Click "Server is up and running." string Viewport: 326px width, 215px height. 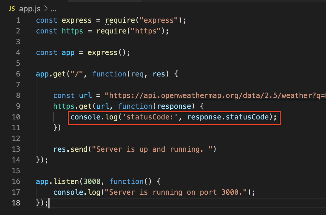pyautogui.click(x=152, y=149)
